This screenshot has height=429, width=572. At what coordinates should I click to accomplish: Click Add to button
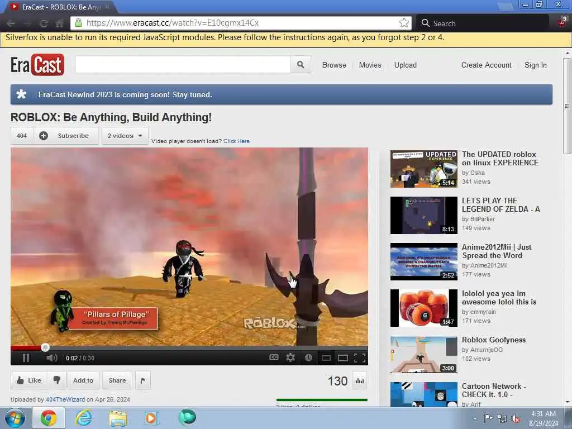83,380
